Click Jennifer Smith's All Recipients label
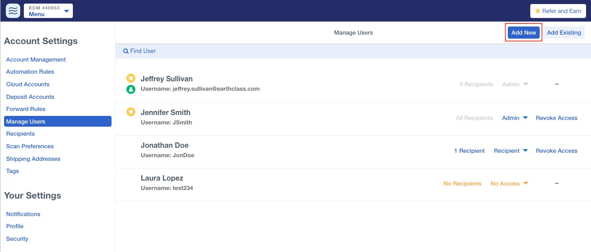The image size is (591, 252). (475, 118)
